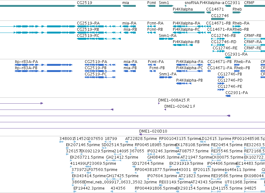Select EST EK043414.5prime
265x193 pixels.
pos(73,179)
